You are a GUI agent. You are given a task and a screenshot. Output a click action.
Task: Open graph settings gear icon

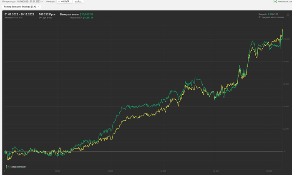(288, 15)
